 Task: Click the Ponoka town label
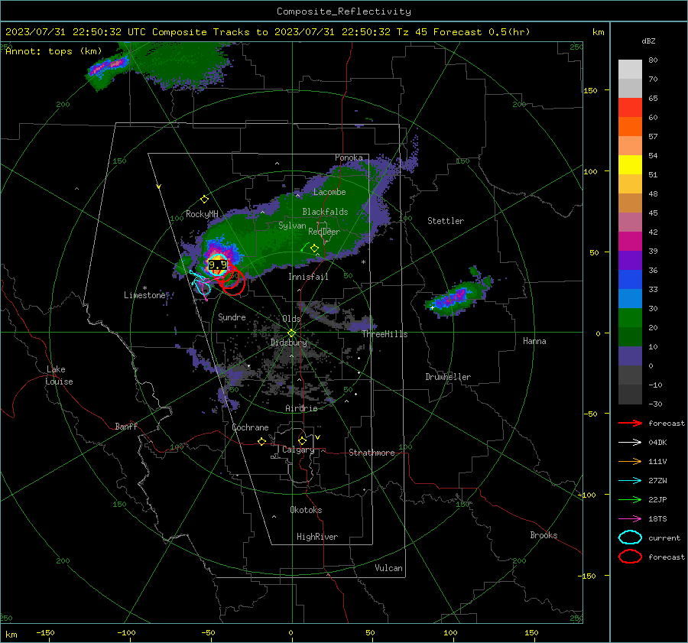pyautogui.click(x=349, y=158)
